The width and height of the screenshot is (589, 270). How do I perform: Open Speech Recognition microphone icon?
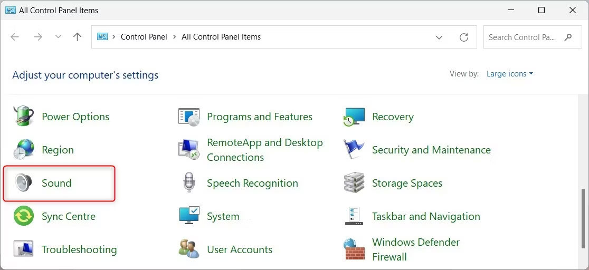click(x=188, y=183)
